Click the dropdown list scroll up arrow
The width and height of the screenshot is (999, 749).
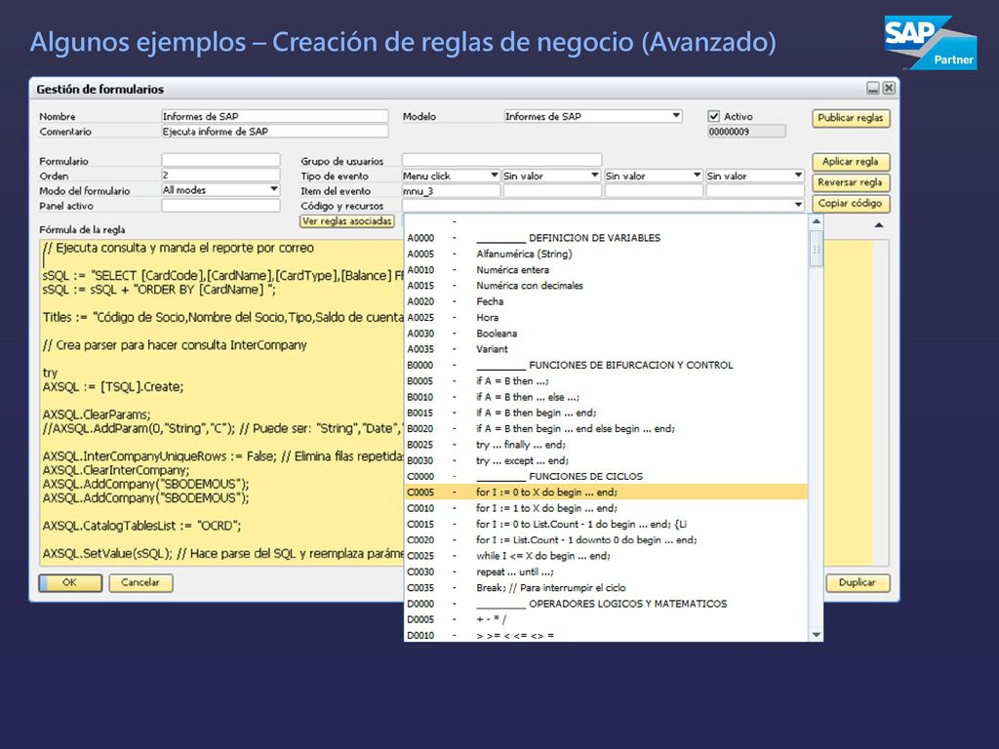point(817,221)
